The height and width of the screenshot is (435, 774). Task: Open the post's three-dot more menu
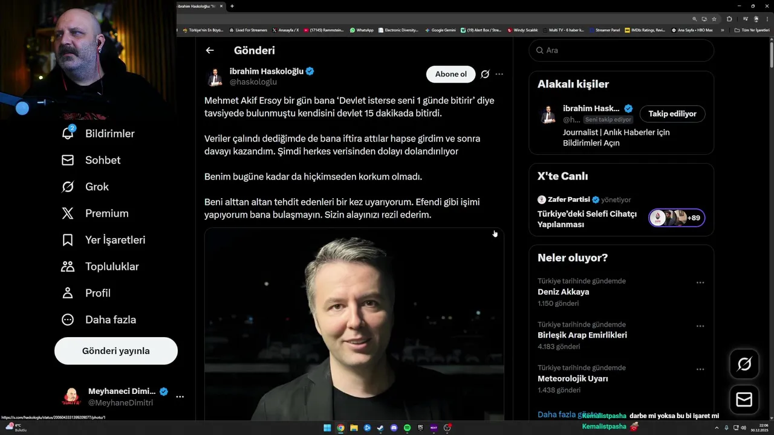coord(499,74)
